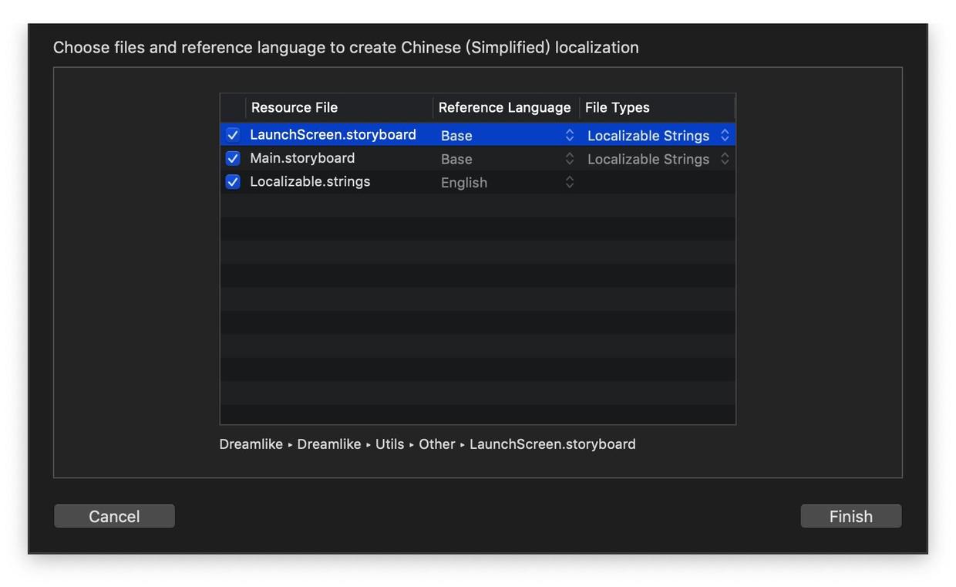The height and width of the screenshot is (587, 956).
Task: Click Finish to create the localization
Action: (x=850, y=516)
